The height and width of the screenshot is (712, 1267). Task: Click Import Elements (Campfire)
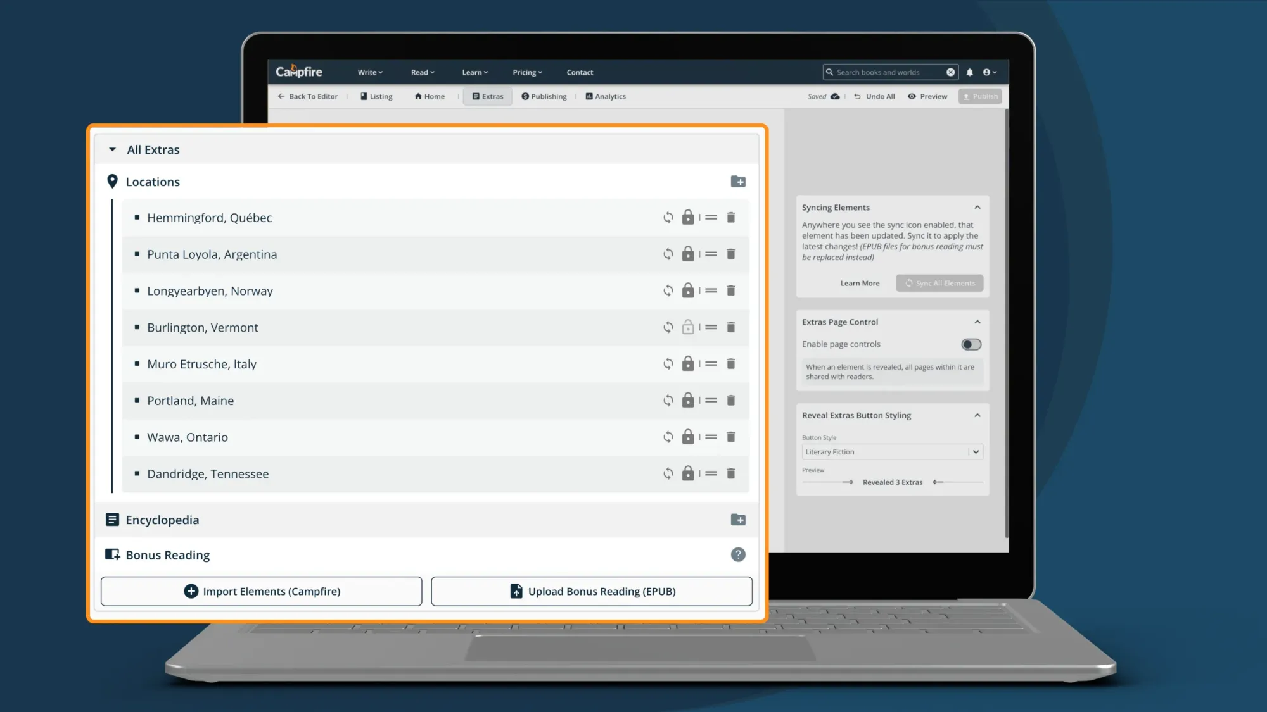(261, 591)
